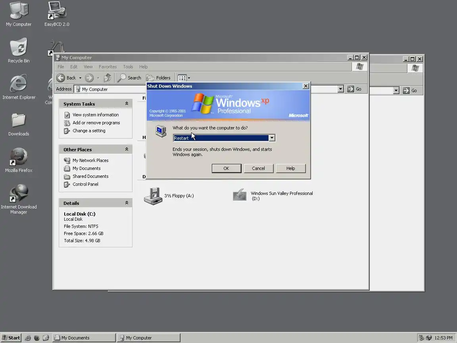Collapse the Details panel
Viewport: 457px width, 343px height.
[127, 203]
